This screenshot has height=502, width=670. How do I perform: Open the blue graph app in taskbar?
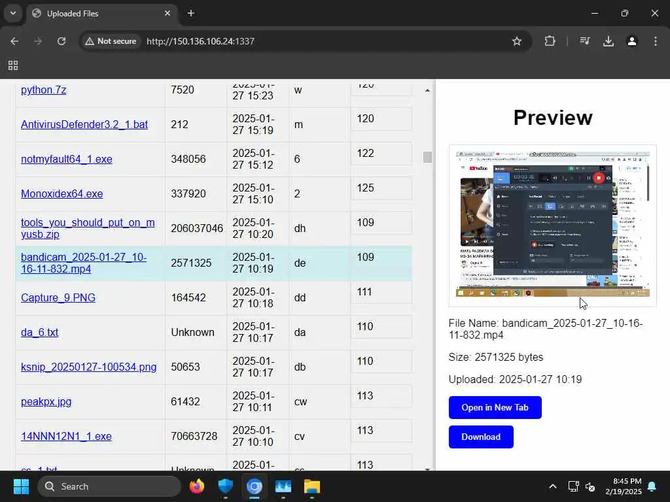point(283,486)
